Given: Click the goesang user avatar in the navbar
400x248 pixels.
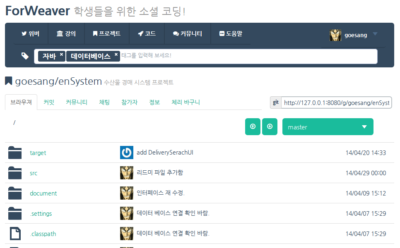Looking at the screenshot, I should click(335, 35).
